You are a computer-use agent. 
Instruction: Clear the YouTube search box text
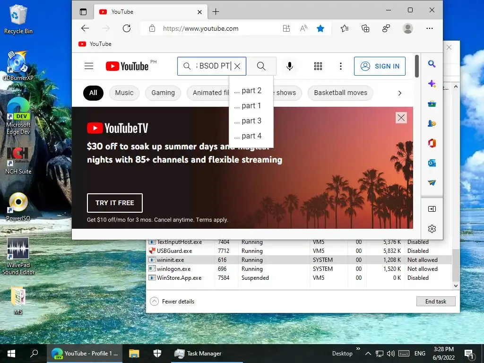[237, 66]
